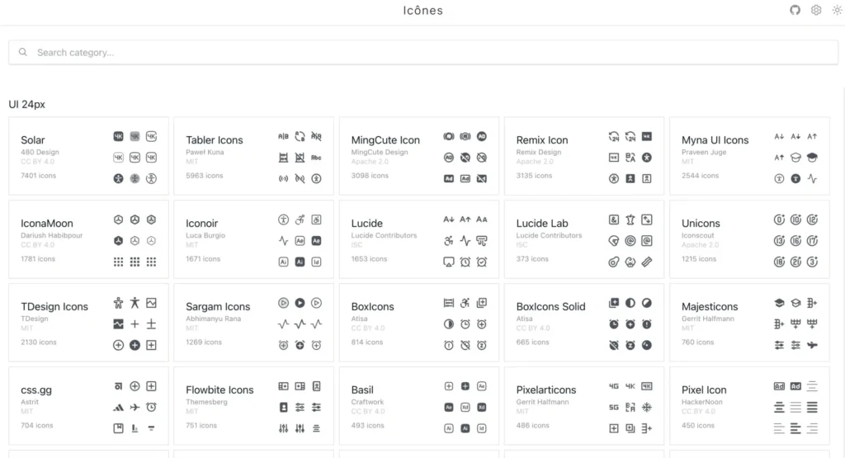Click author name "HackerNoon"
845x458 pixels.
702,402
